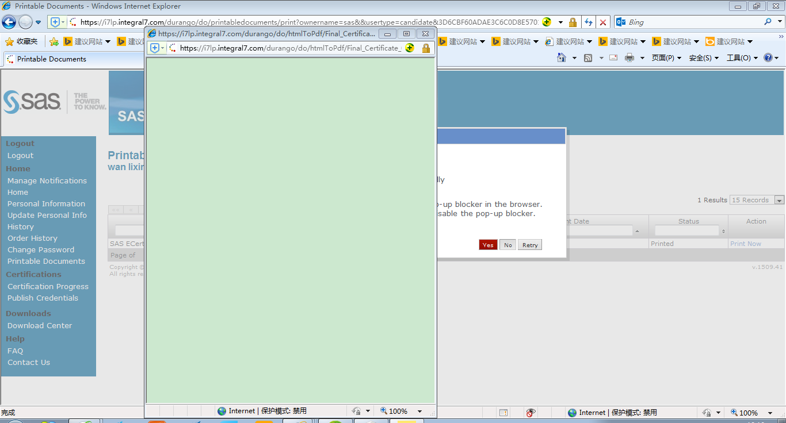
Task: Click the popup blocker icon in main status bar
Action: coord(504,413)
